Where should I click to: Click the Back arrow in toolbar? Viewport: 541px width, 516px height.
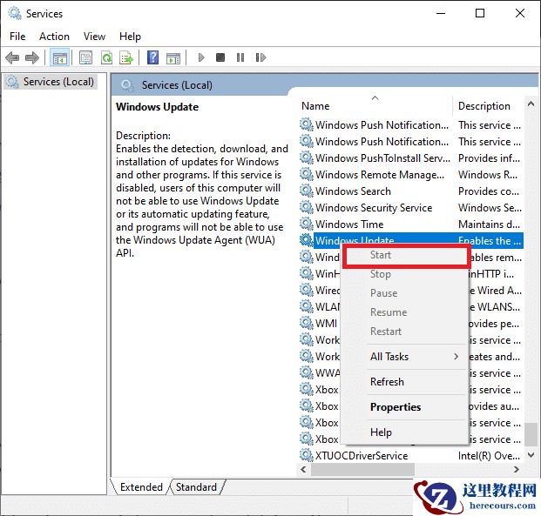[12, 57]
